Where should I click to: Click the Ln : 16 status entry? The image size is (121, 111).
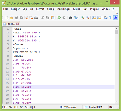8,107
